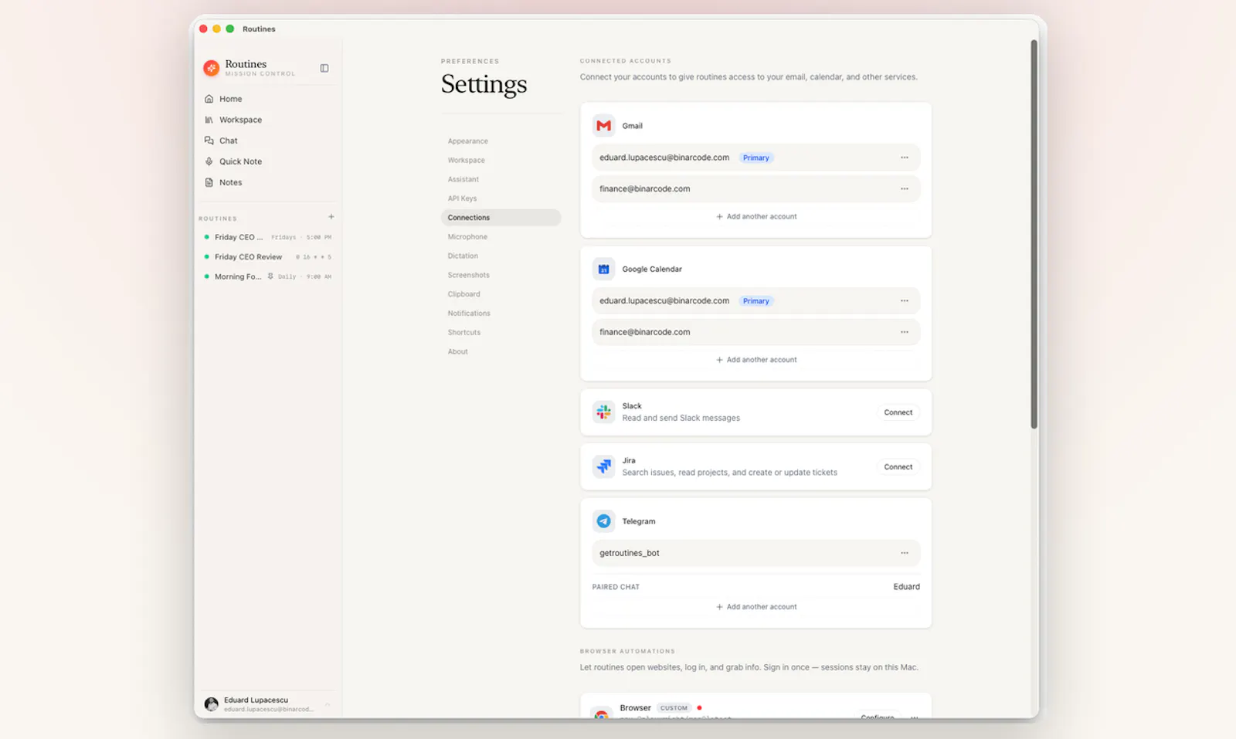Open the Friday CEO Review routine
This screenshot has width=1236, height=739.
coord(267,256)
